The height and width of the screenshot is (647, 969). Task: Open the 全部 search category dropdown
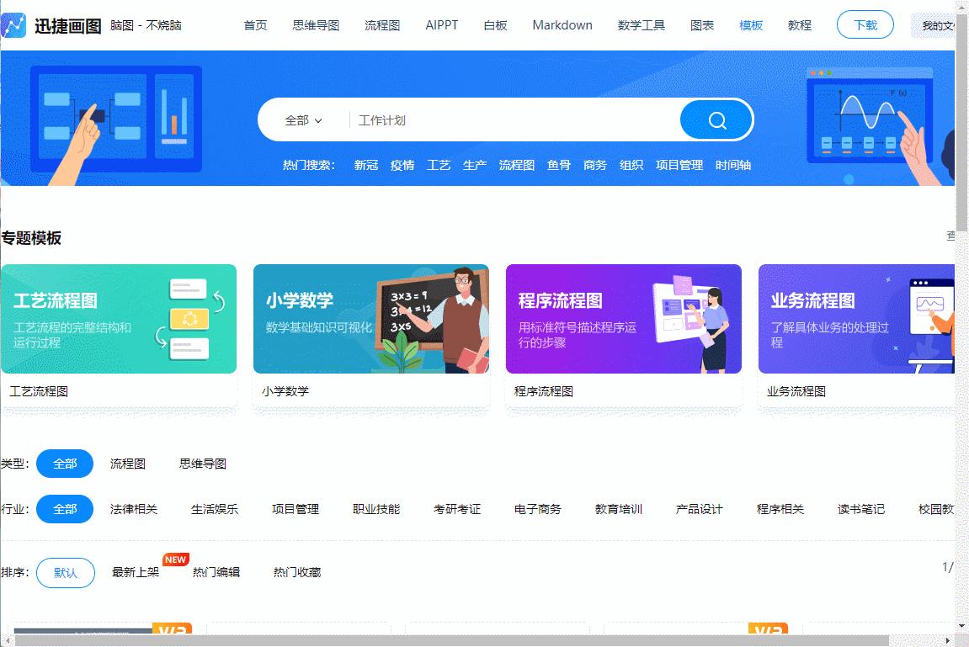click(303, 120)
